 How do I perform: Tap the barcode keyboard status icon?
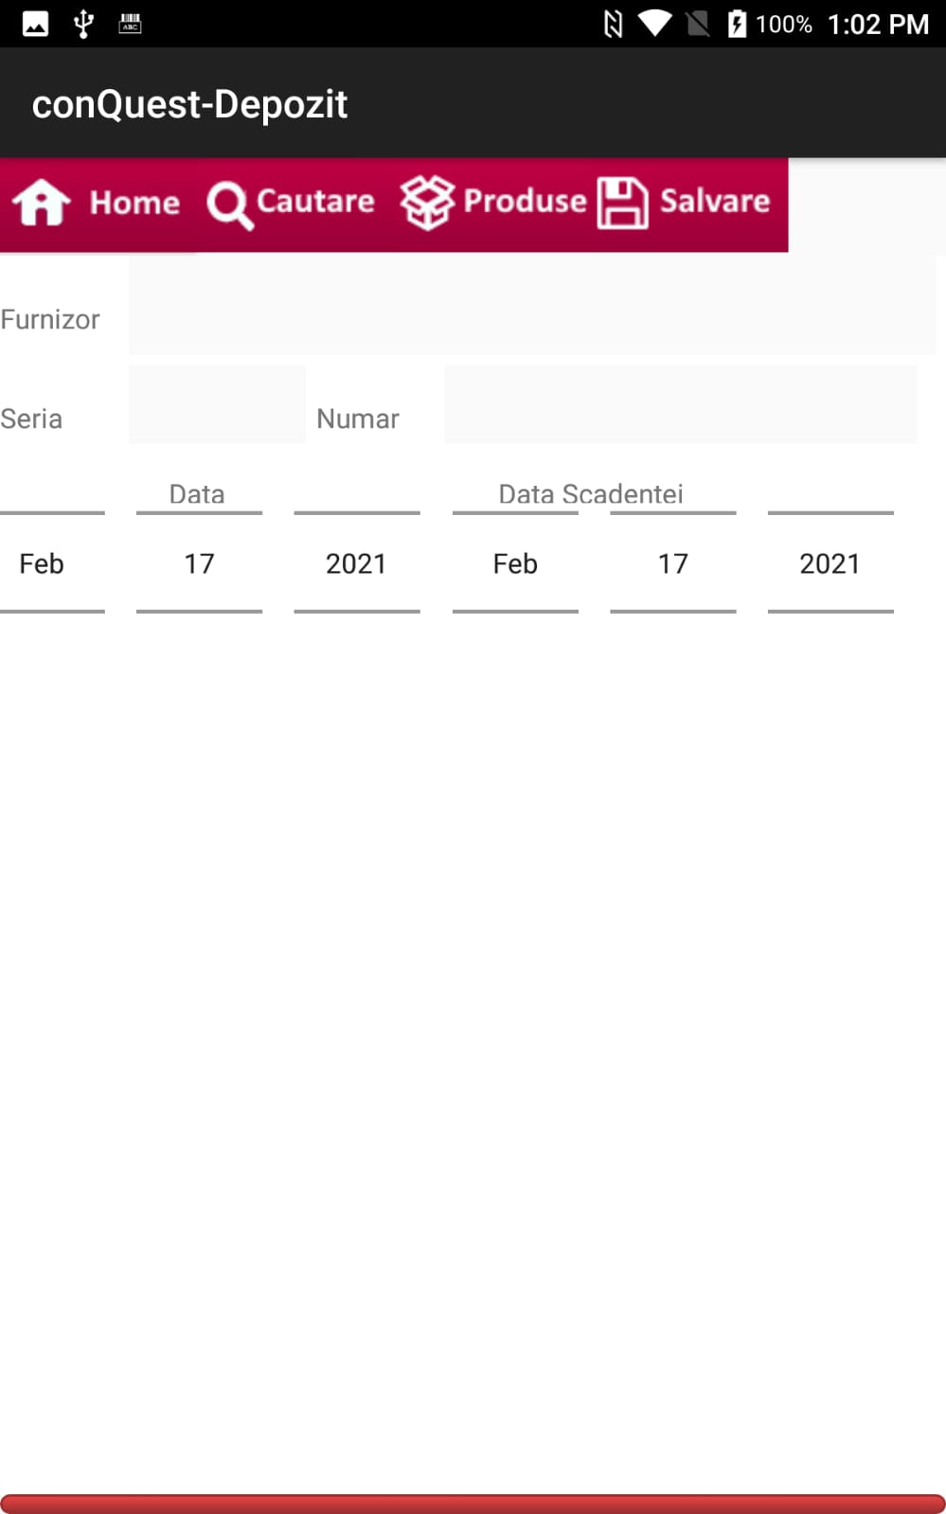tap(130, 24)
